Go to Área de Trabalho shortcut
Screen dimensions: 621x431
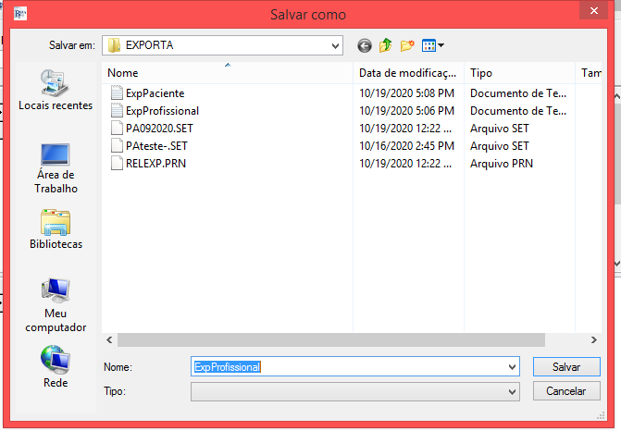click(x=56, y=166)
